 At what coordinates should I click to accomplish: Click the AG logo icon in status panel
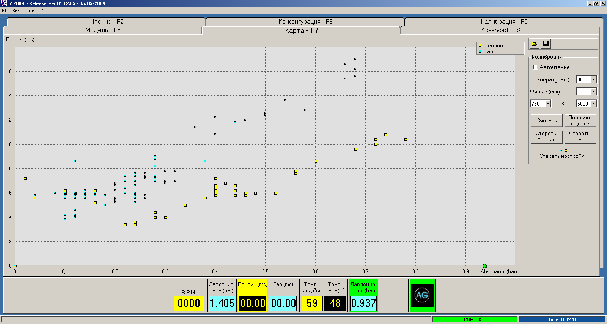[x=422, y=295]
